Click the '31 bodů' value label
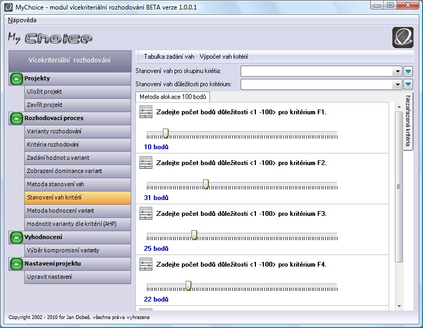 coord(156,198)
